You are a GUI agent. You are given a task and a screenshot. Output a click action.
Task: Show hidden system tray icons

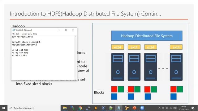point(159,108)
